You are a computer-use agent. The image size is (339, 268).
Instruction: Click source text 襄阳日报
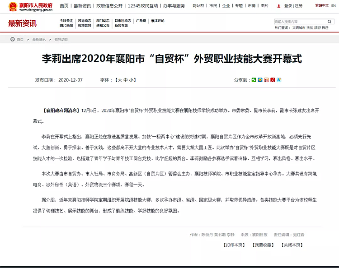point(260,235)
